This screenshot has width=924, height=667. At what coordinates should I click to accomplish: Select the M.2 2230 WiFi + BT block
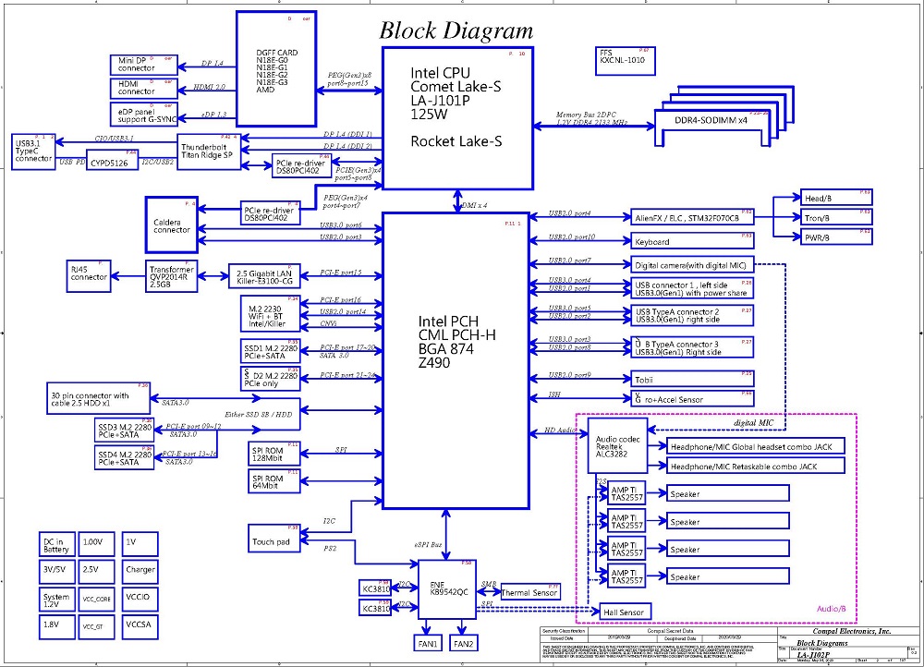[271, 313]
